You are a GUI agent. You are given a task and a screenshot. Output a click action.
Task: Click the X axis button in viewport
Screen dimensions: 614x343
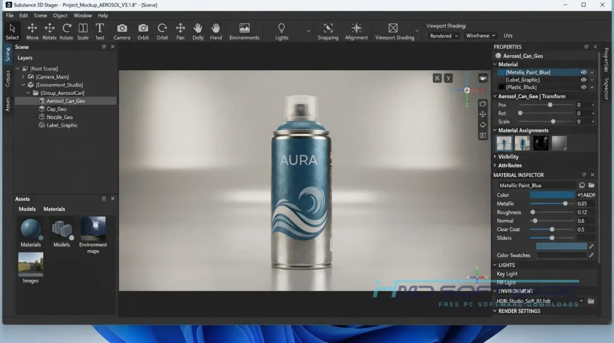(437, 79)
